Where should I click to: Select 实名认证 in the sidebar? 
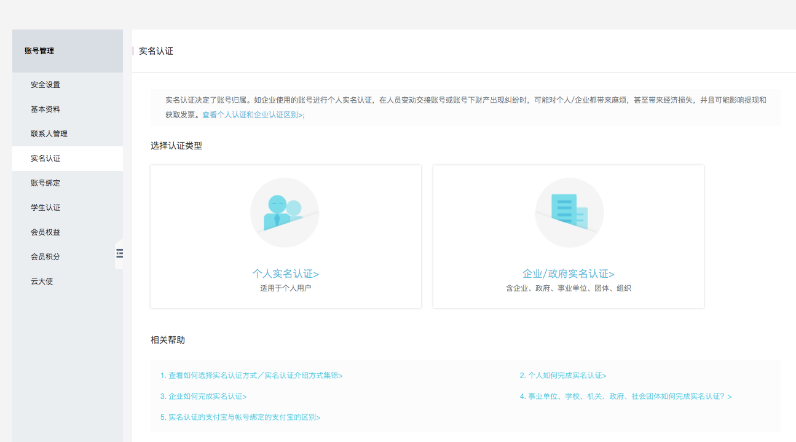pyautogui.click(x=45, y=159)
